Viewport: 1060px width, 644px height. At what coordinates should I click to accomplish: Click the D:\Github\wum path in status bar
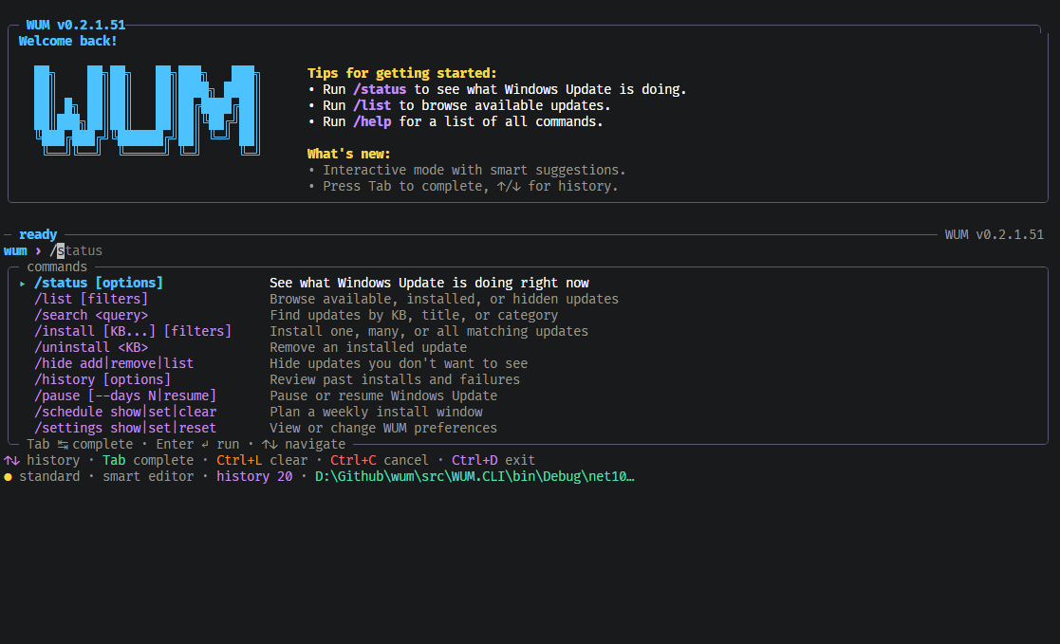click(474, 476)
